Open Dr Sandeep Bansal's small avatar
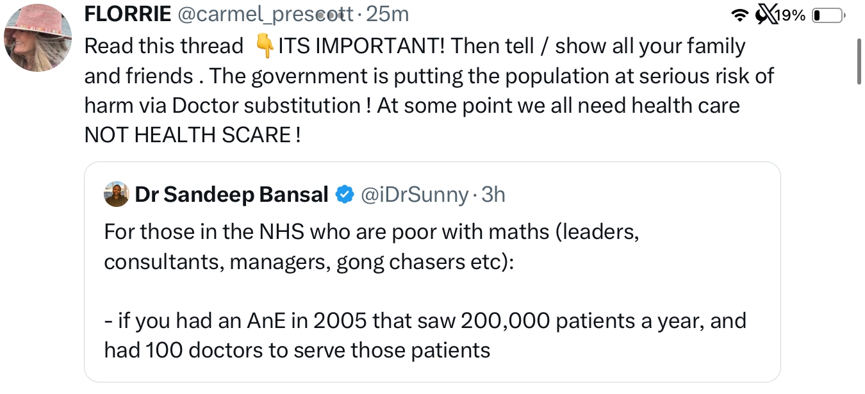 click(116, 194)
